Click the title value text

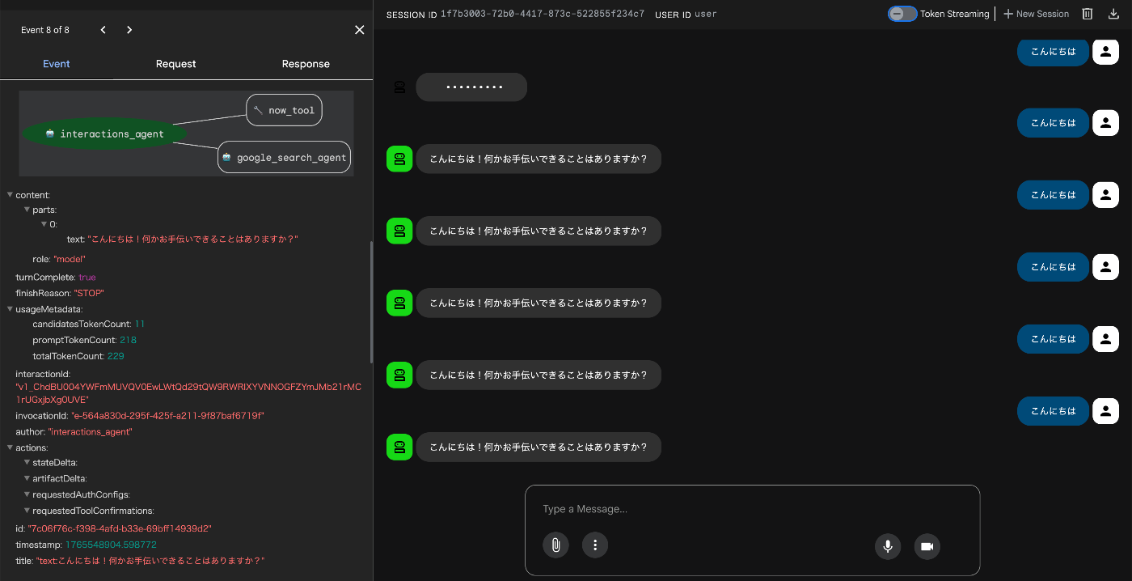[x=150, y=561]
